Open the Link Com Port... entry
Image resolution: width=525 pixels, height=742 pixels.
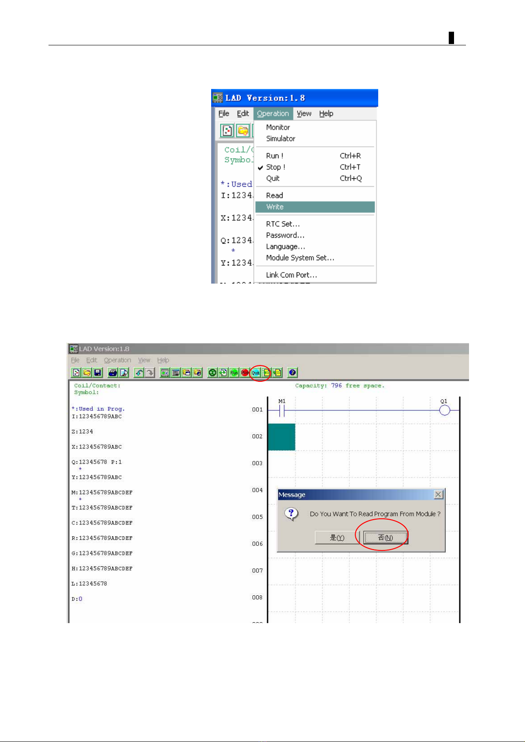tap(291, 275)
